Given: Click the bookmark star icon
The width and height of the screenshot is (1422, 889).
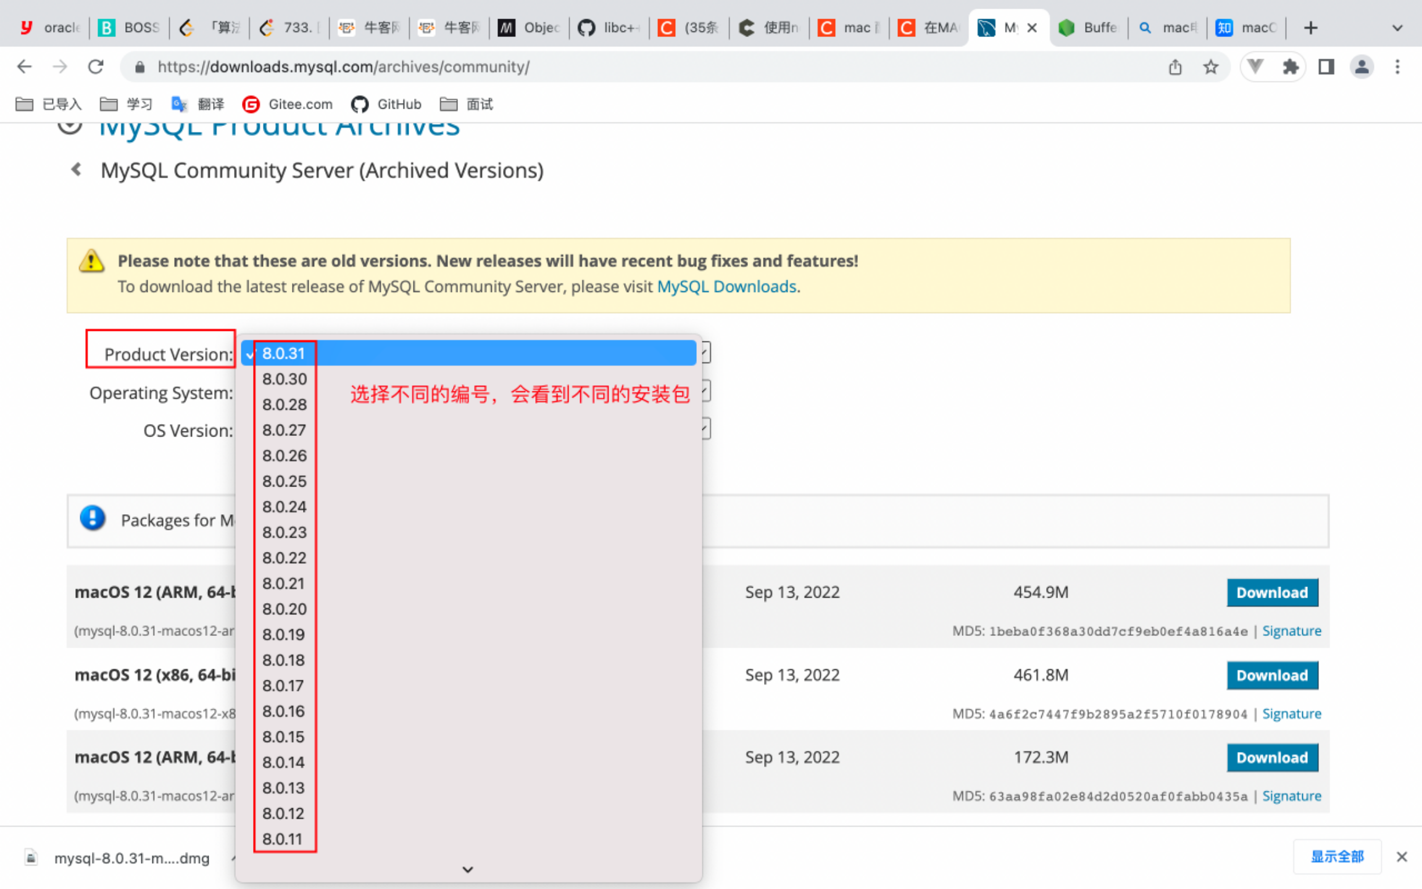Looking at the screenshot, I should (1210, 67).
